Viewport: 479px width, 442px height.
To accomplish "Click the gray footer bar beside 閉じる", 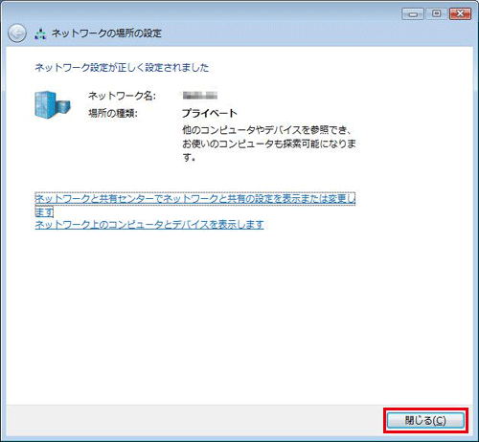I will [192, 420].
